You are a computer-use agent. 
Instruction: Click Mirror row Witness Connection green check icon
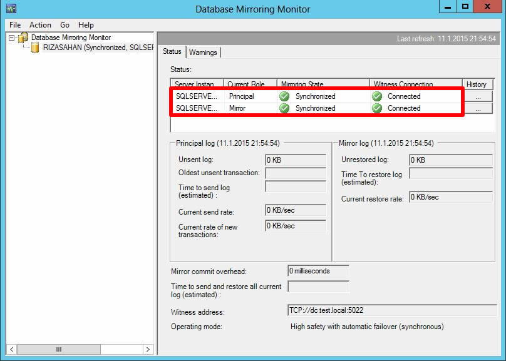pyautogui.click(x=377, y=108)
